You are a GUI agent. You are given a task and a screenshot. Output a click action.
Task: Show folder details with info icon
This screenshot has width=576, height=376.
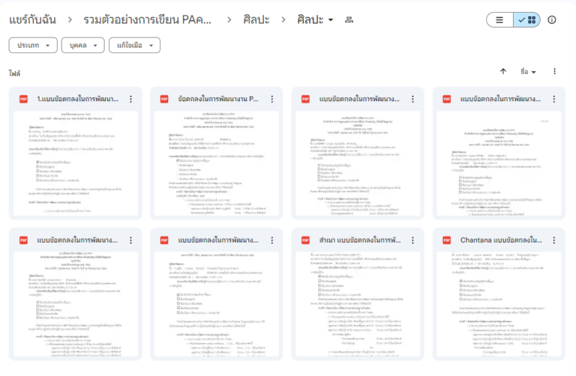click(552, 20)
